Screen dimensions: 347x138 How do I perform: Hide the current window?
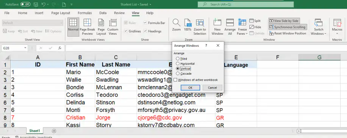tap(255, 27)
